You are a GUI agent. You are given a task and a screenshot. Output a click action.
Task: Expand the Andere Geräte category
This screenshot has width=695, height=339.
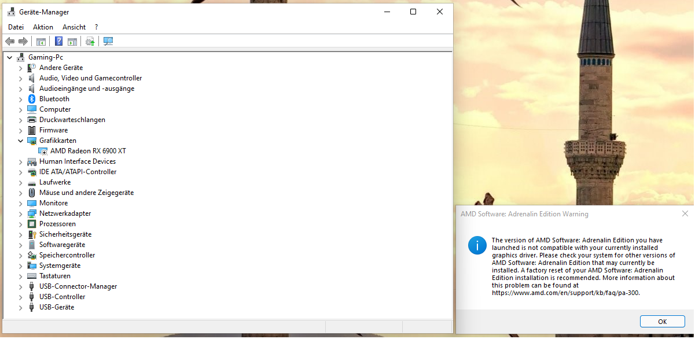20,67
